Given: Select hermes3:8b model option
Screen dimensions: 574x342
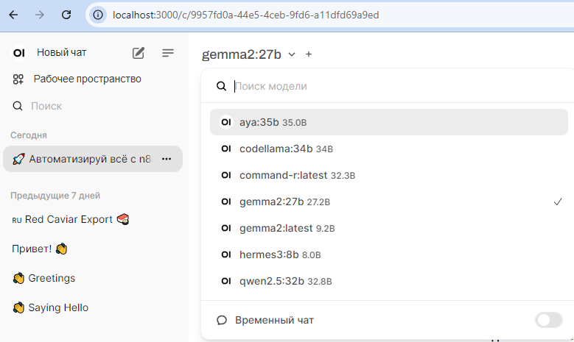Looking at the screenshot, I should 389,254.
